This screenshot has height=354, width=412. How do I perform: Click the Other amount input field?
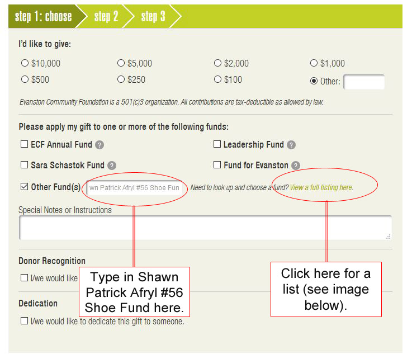364,82
